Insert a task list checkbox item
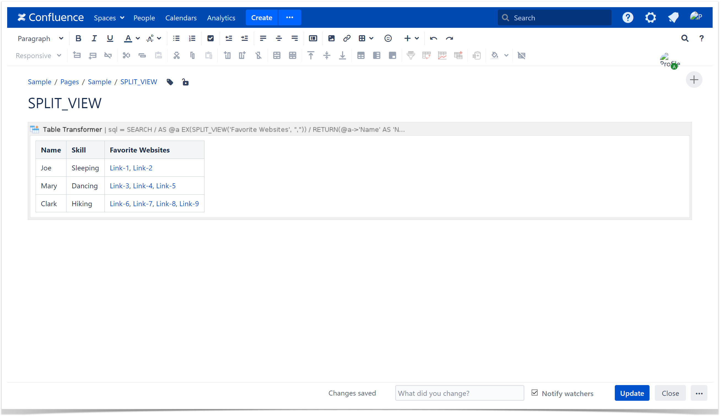Image resolution: width=722 pixels, height=417 pixels. tap(211, 38)
